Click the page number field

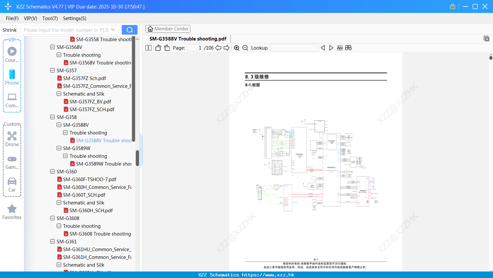[195, 48]
